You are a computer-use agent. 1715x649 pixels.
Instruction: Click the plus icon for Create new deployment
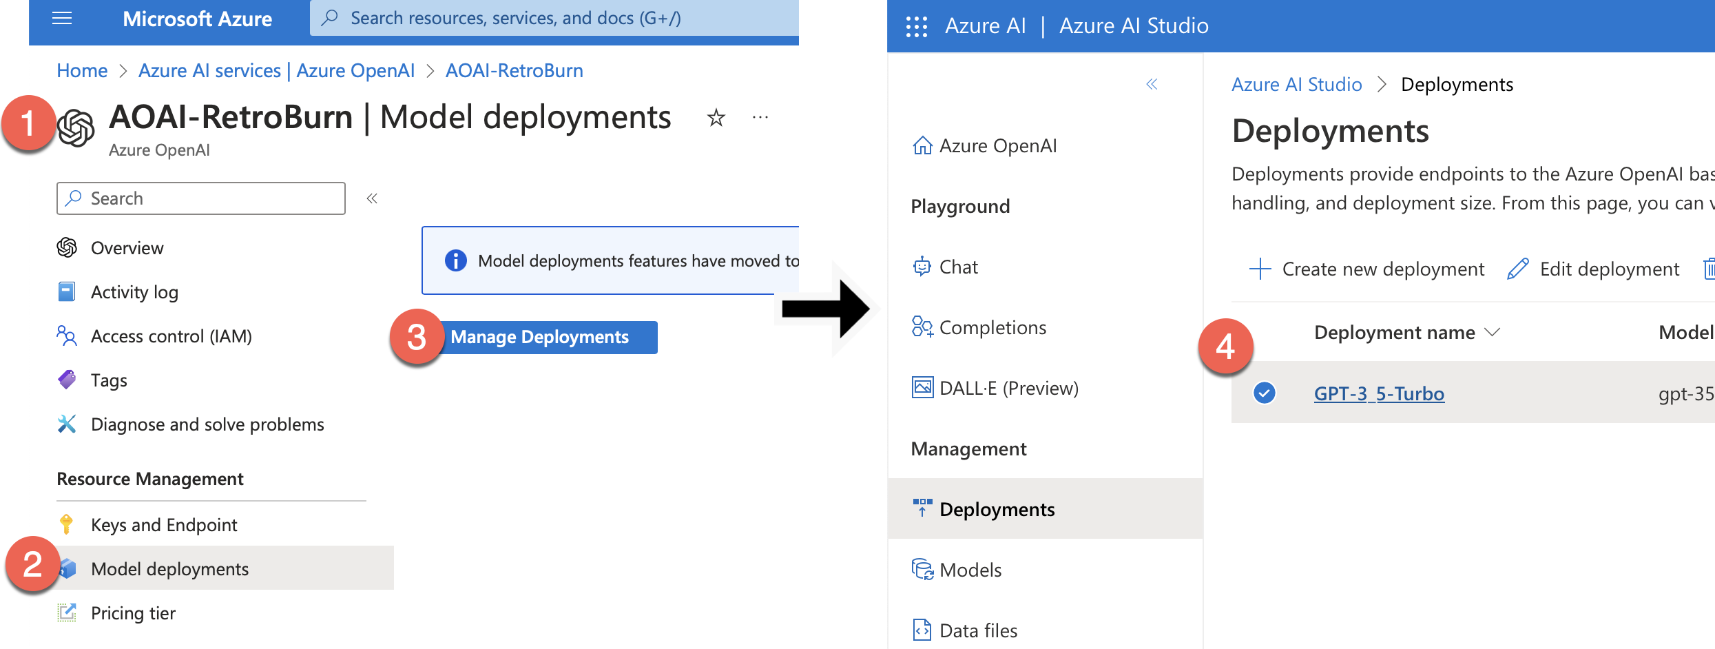point(1260,269)
